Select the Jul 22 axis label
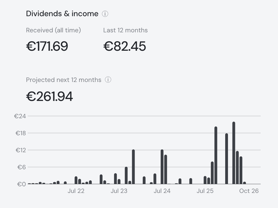278x208 pixels. point(76,191)
